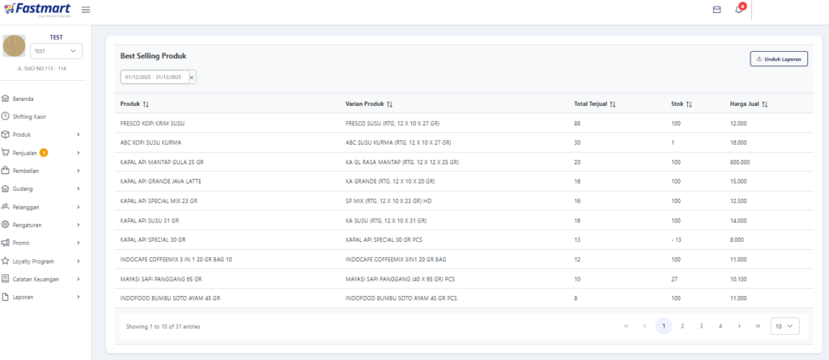Click the Promo megaphone icon
This screenshot has width=829, height=360.
coord(6,243)
